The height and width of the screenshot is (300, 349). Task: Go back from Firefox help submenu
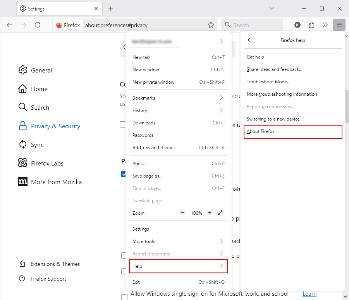point(249,40)
